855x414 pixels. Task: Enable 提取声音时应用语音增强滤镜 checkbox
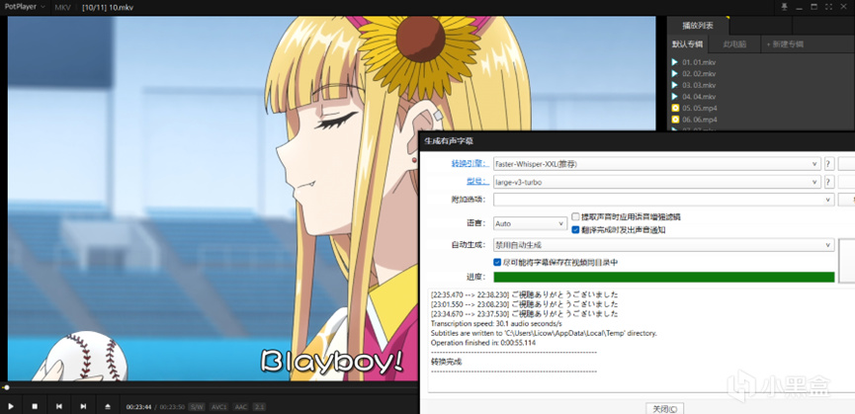click(575, 216)
